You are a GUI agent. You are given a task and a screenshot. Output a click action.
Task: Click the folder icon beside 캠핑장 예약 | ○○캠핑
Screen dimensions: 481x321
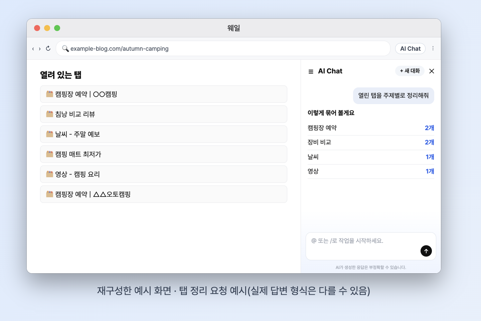click(50, 94)
